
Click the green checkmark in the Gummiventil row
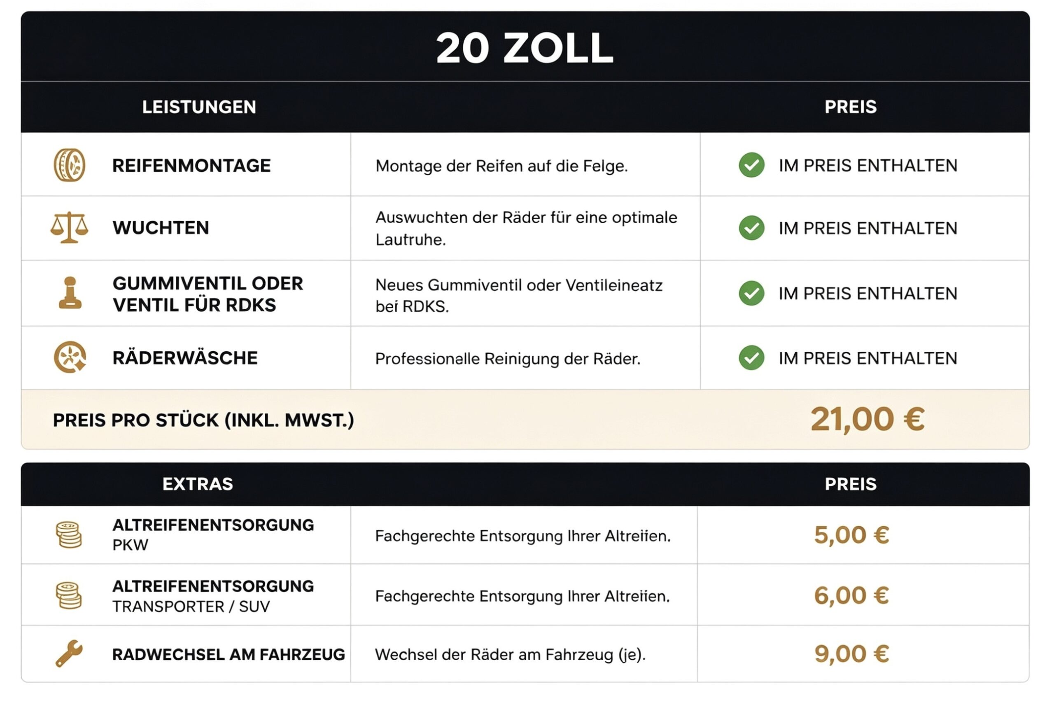pyautogui.click(x=751, y=293)
